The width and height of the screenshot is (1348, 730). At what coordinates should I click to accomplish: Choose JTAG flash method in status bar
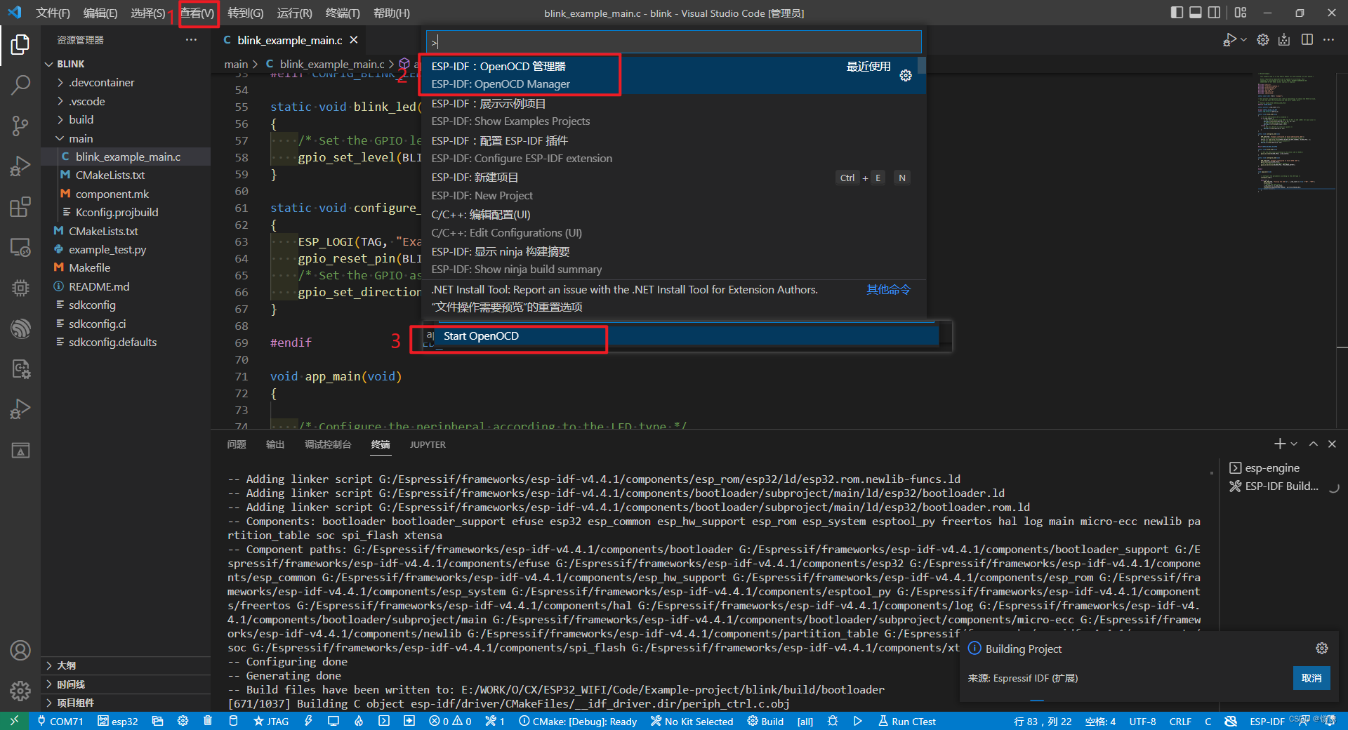[270, 721]
